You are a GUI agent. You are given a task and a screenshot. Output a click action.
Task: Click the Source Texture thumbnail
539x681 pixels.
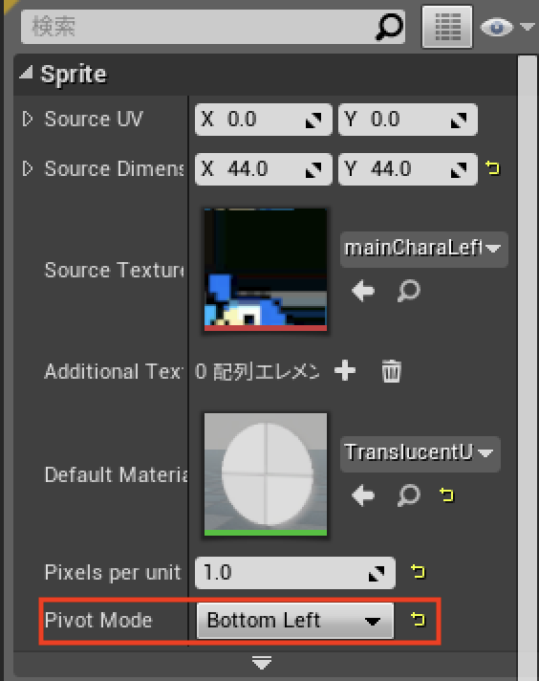[266, 270]
